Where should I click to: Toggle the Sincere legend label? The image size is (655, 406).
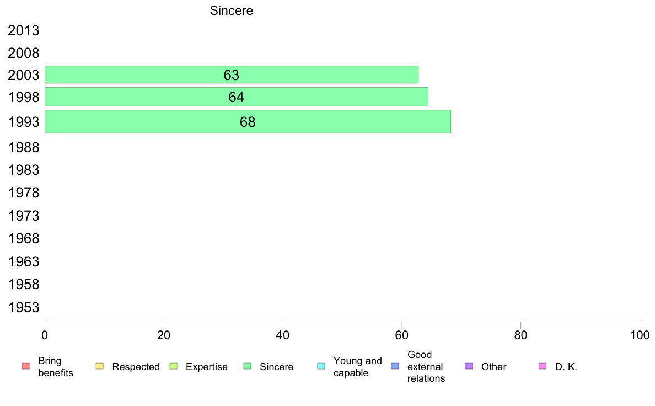point(277,367)
